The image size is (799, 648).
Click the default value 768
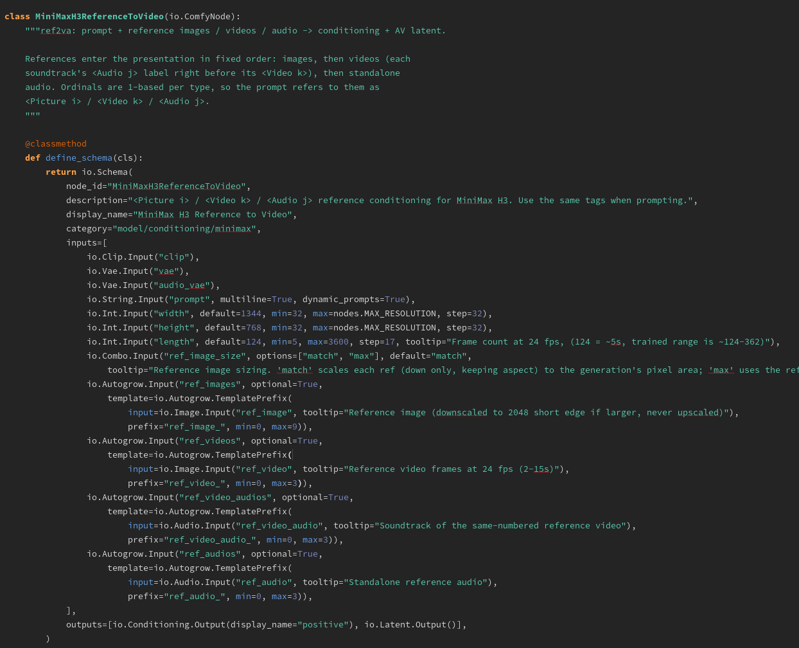254,327
